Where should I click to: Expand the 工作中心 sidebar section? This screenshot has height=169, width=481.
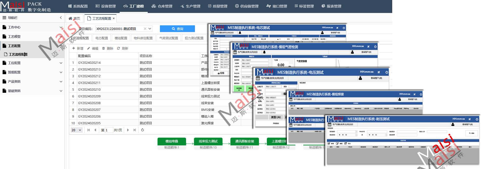pyautogui.click(x=32, y=27)
